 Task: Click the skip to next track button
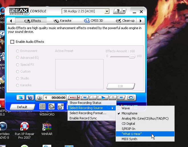pos(121,98)
